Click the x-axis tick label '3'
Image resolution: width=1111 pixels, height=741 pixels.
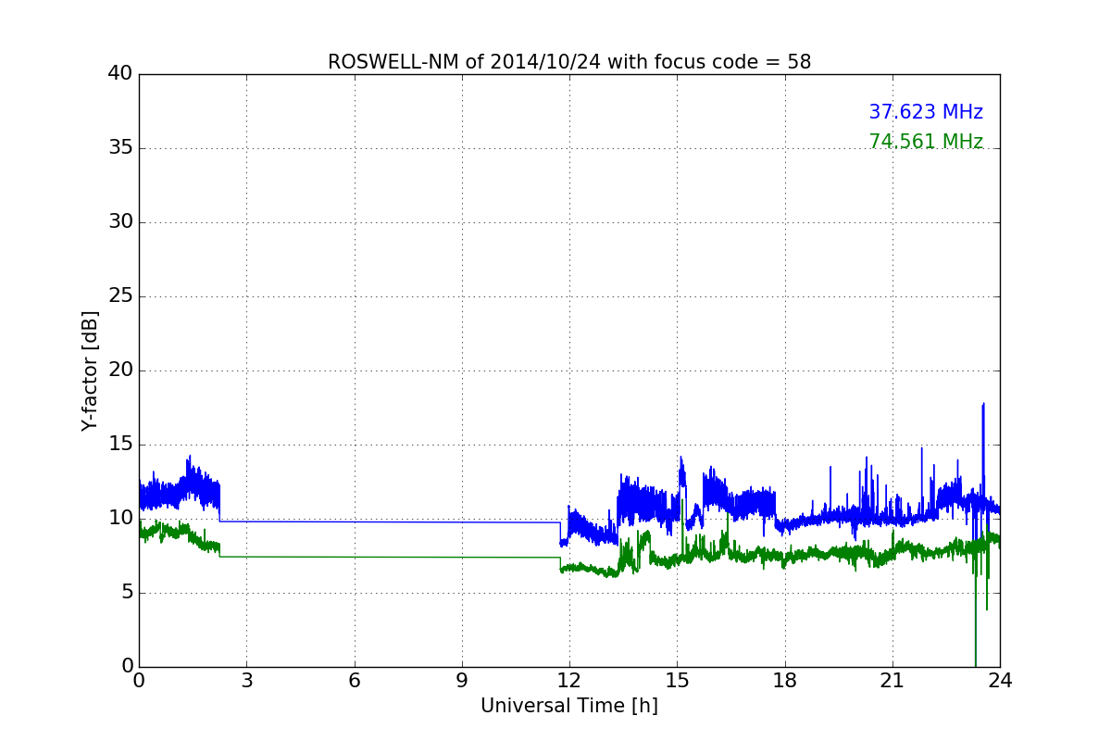click(x=246, y=680)
